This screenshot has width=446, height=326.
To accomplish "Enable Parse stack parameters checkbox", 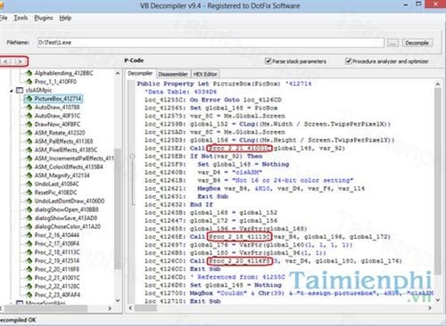I will coord(268,61).
